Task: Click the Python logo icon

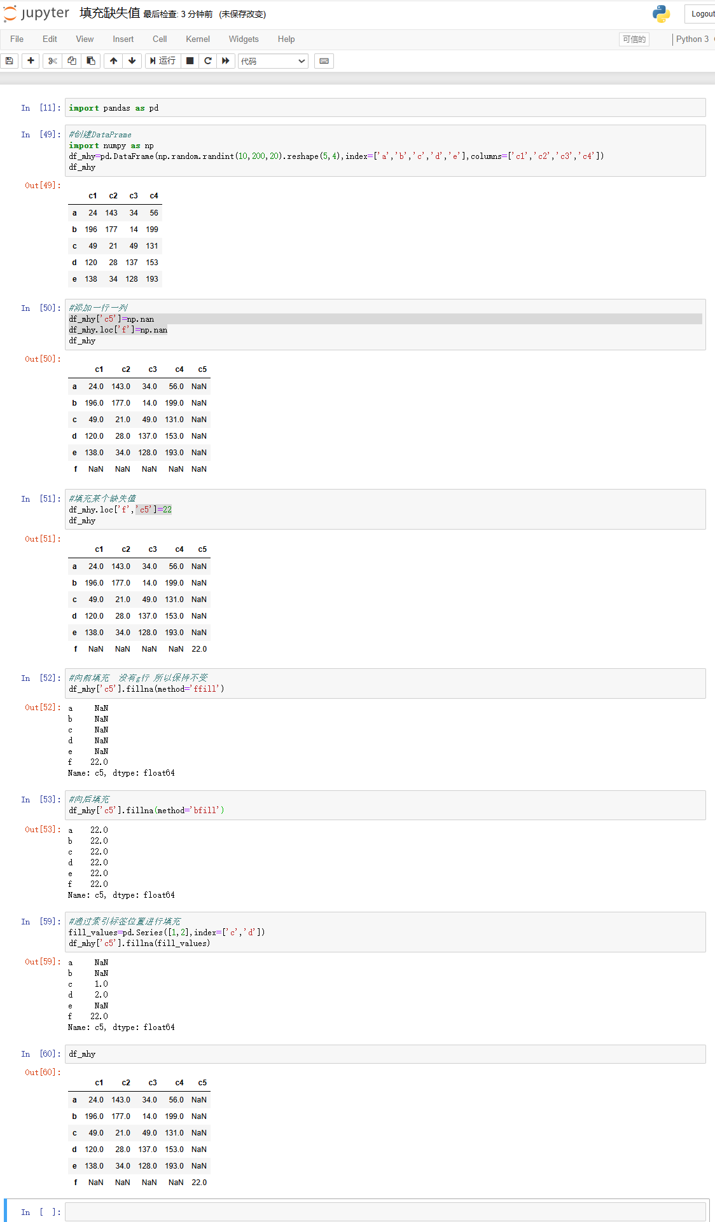Action: [x=661, y=13]
